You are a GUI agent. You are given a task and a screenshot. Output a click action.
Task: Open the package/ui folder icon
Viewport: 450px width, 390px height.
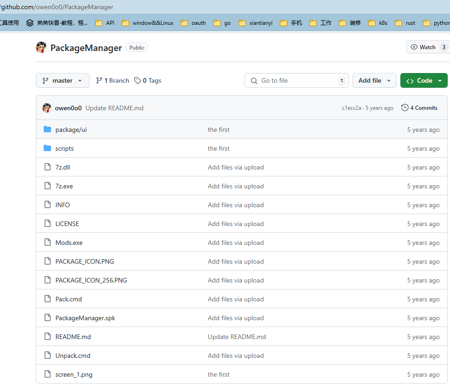[47, 130]
